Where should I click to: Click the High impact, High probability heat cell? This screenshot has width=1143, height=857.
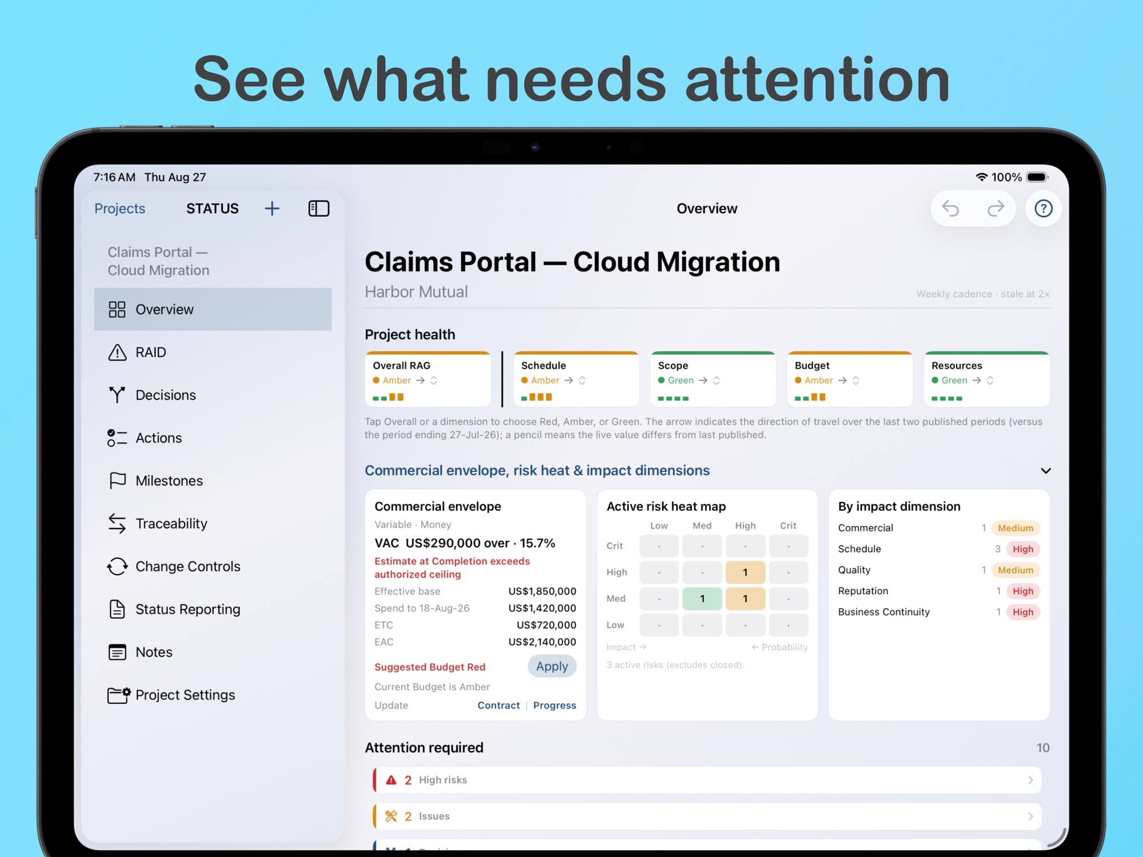[x=745, y=572]
